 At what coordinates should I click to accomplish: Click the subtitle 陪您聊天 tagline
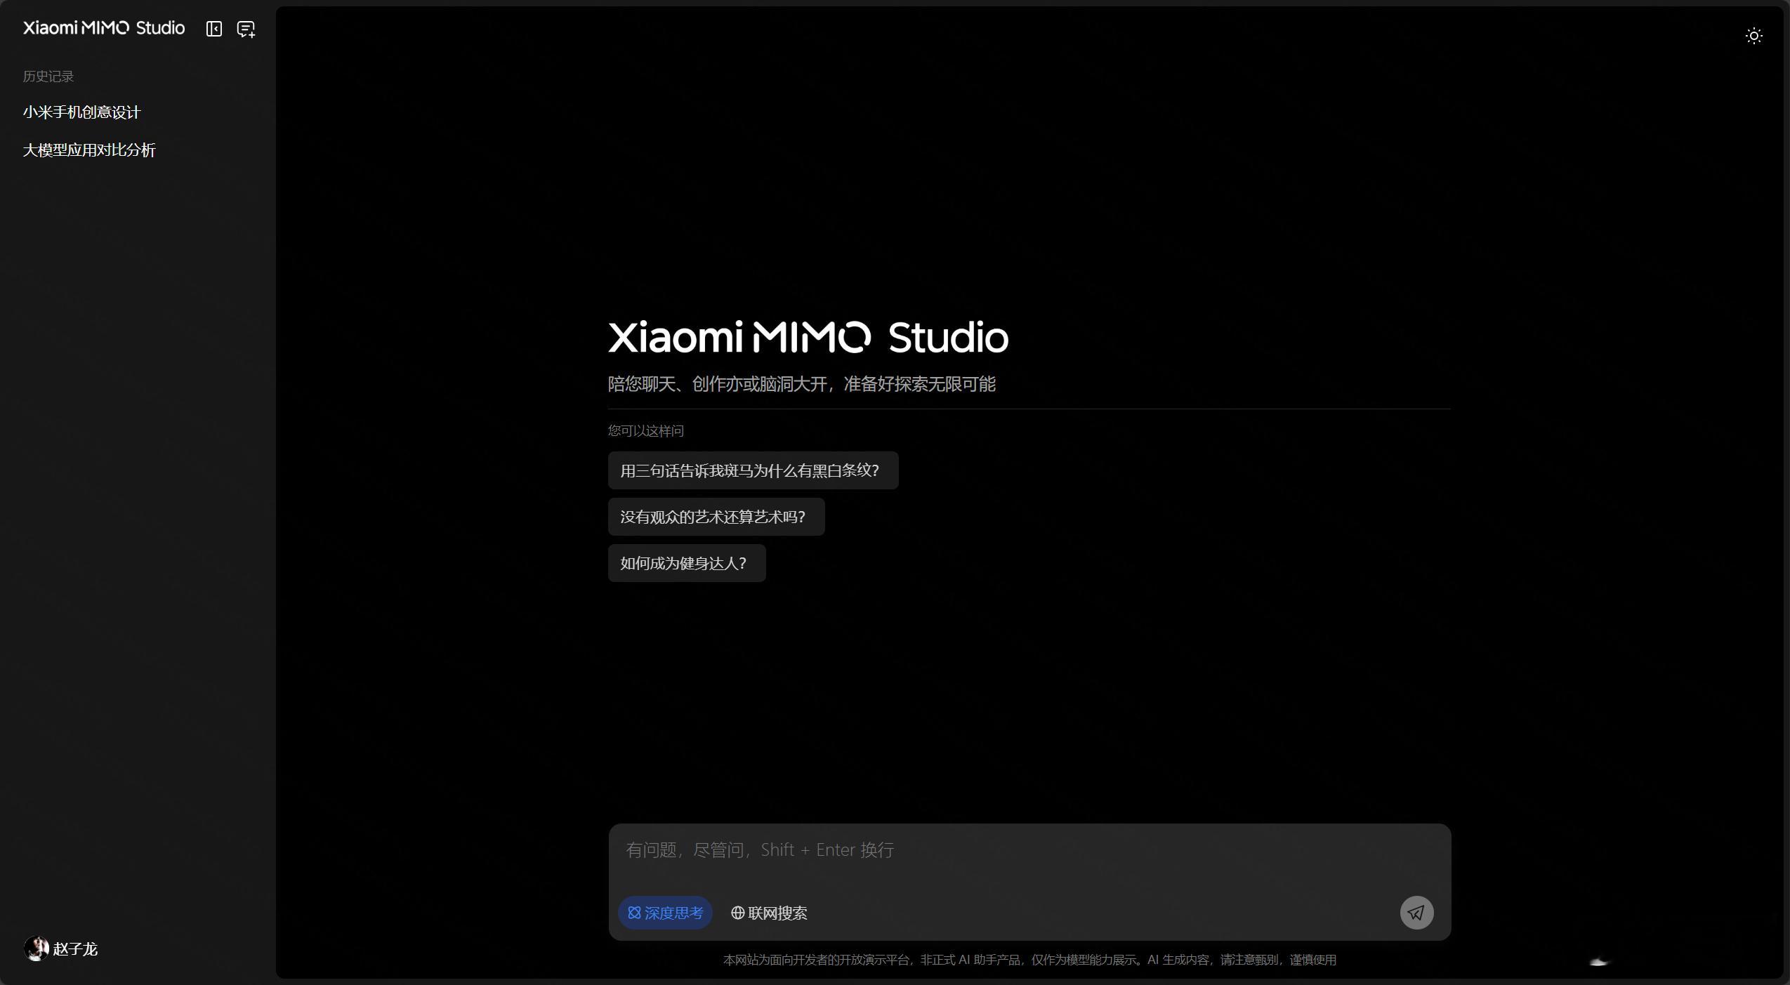801,384
